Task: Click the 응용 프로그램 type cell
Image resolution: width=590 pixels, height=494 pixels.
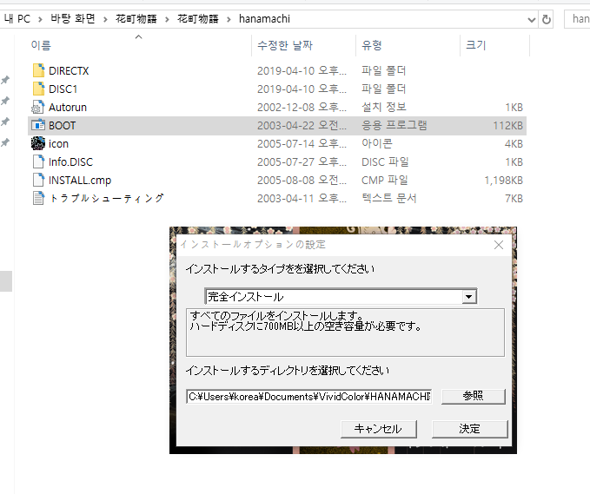Action: point(394,125)
